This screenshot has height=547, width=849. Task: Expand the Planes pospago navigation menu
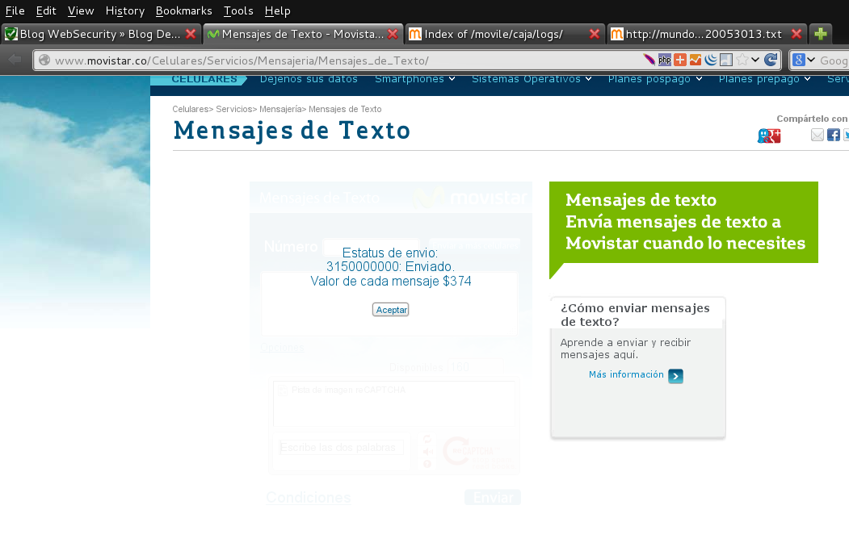coord(655,79)
